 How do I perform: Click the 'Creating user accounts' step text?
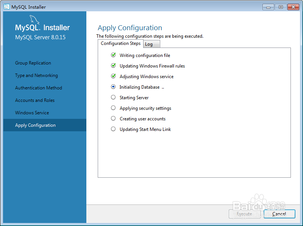tap(143, 119)
